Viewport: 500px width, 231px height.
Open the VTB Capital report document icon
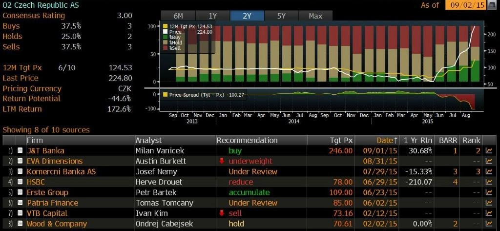[x=20, y=213]
